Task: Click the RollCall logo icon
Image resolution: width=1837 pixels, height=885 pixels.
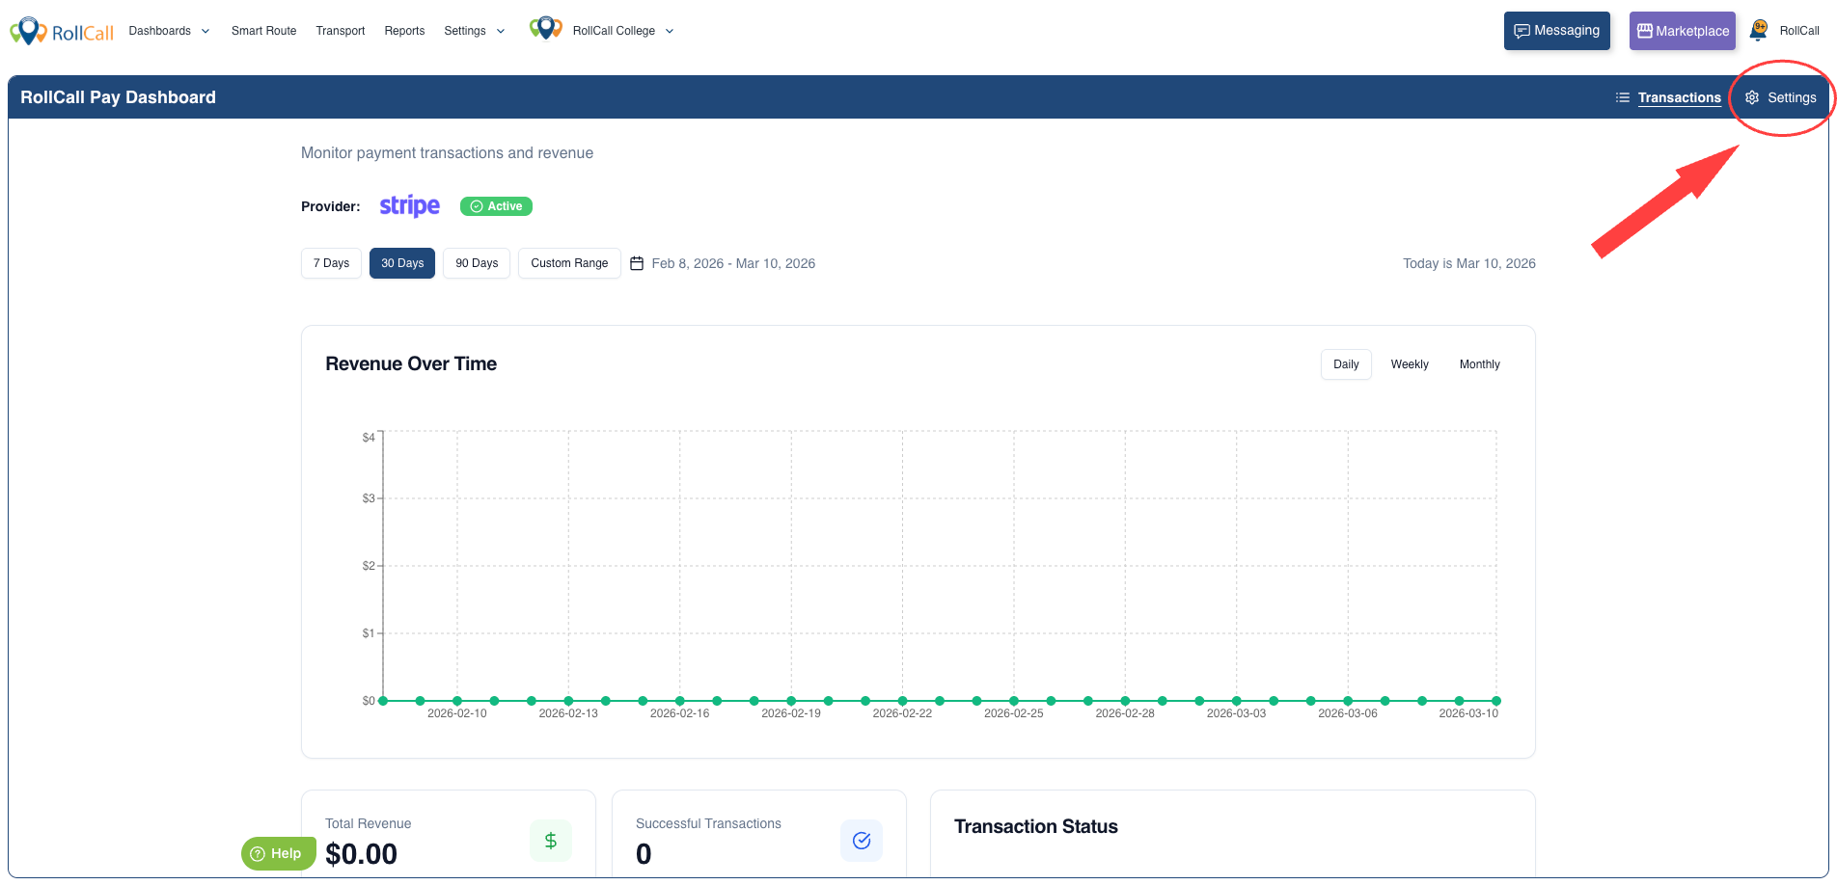Action: 28,31
